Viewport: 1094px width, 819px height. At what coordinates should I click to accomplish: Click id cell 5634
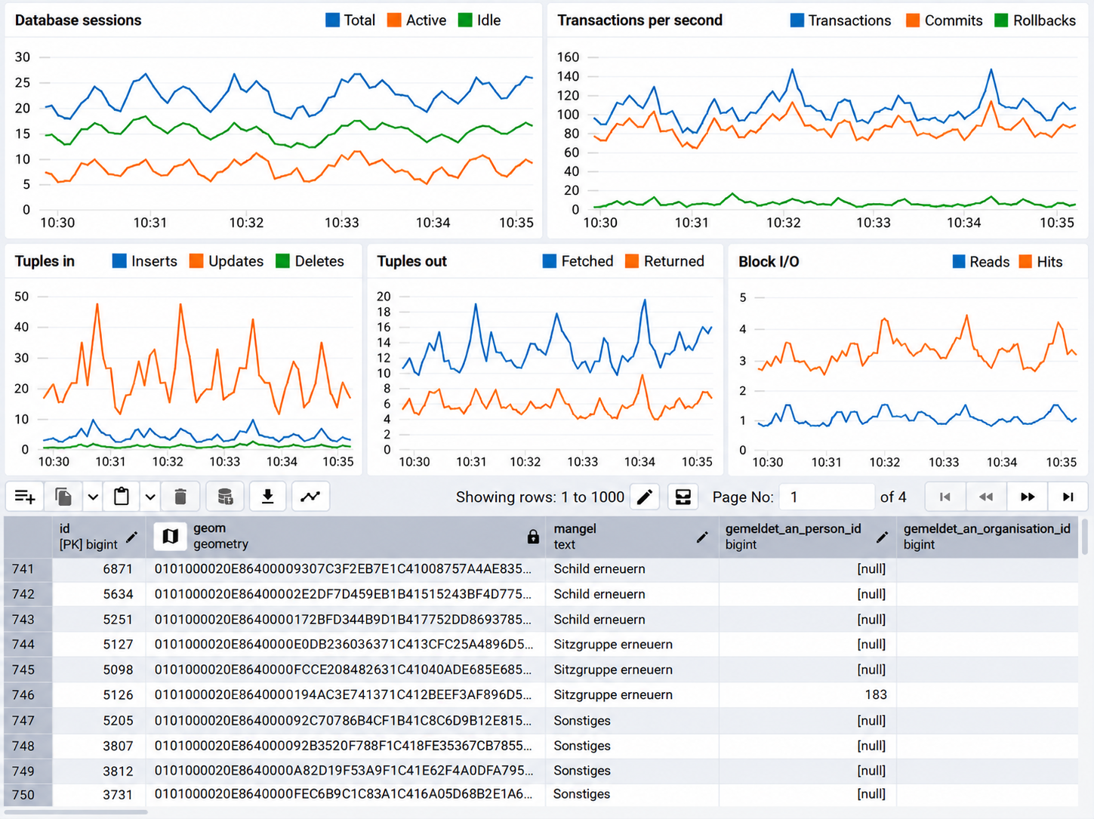[98, 594]
